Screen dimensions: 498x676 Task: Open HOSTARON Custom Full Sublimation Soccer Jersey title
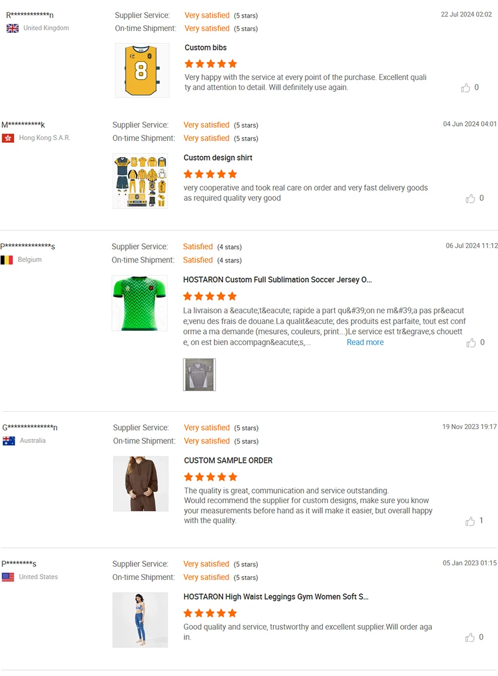[277, 280]
